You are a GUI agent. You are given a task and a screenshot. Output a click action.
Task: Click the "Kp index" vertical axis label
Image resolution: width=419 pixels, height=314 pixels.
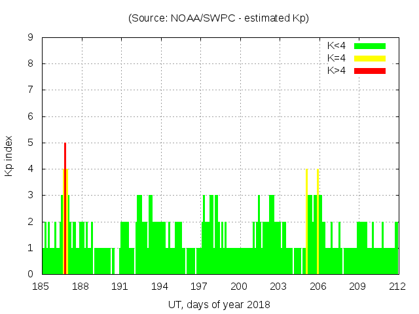tap(9, 156)
